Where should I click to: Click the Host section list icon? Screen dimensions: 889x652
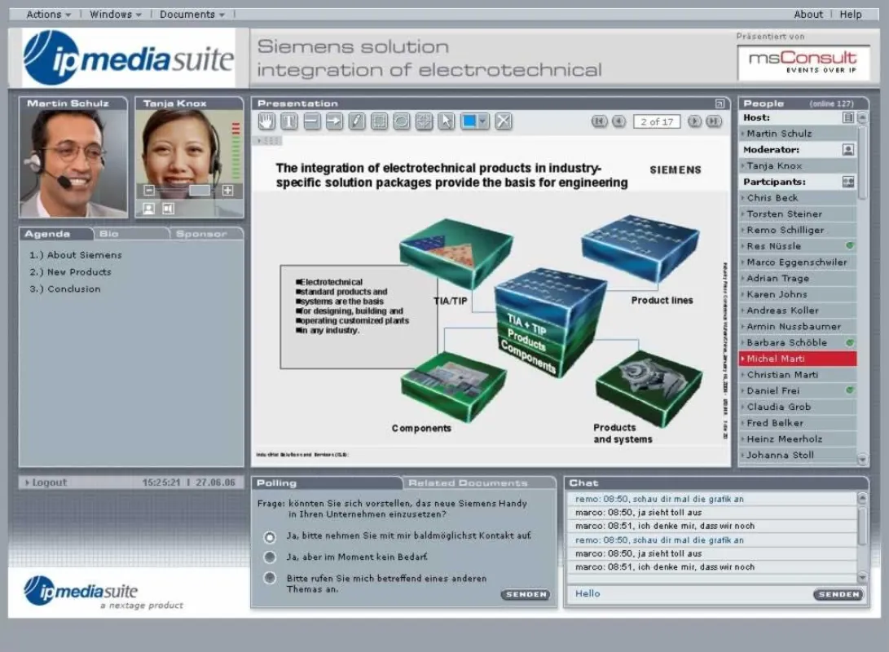point(848,117)
